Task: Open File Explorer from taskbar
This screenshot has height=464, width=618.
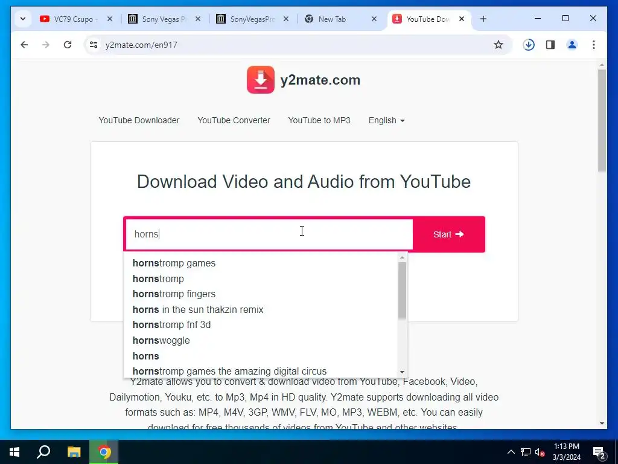Action: click(74, 452)
